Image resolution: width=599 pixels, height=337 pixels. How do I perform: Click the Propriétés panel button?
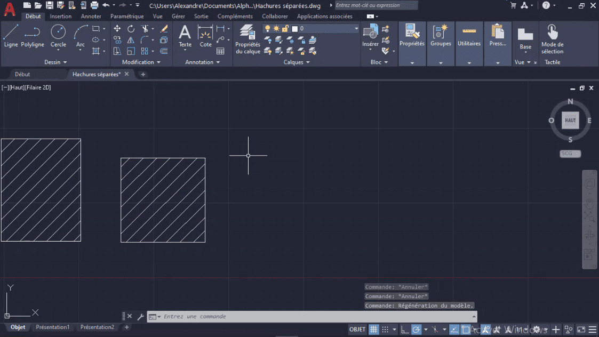point(412,37)
